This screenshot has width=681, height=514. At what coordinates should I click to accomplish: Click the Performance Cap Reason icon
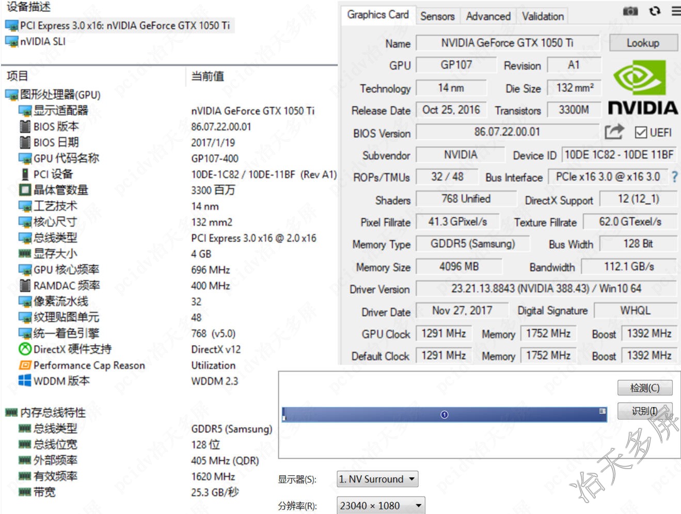[25, 365]
